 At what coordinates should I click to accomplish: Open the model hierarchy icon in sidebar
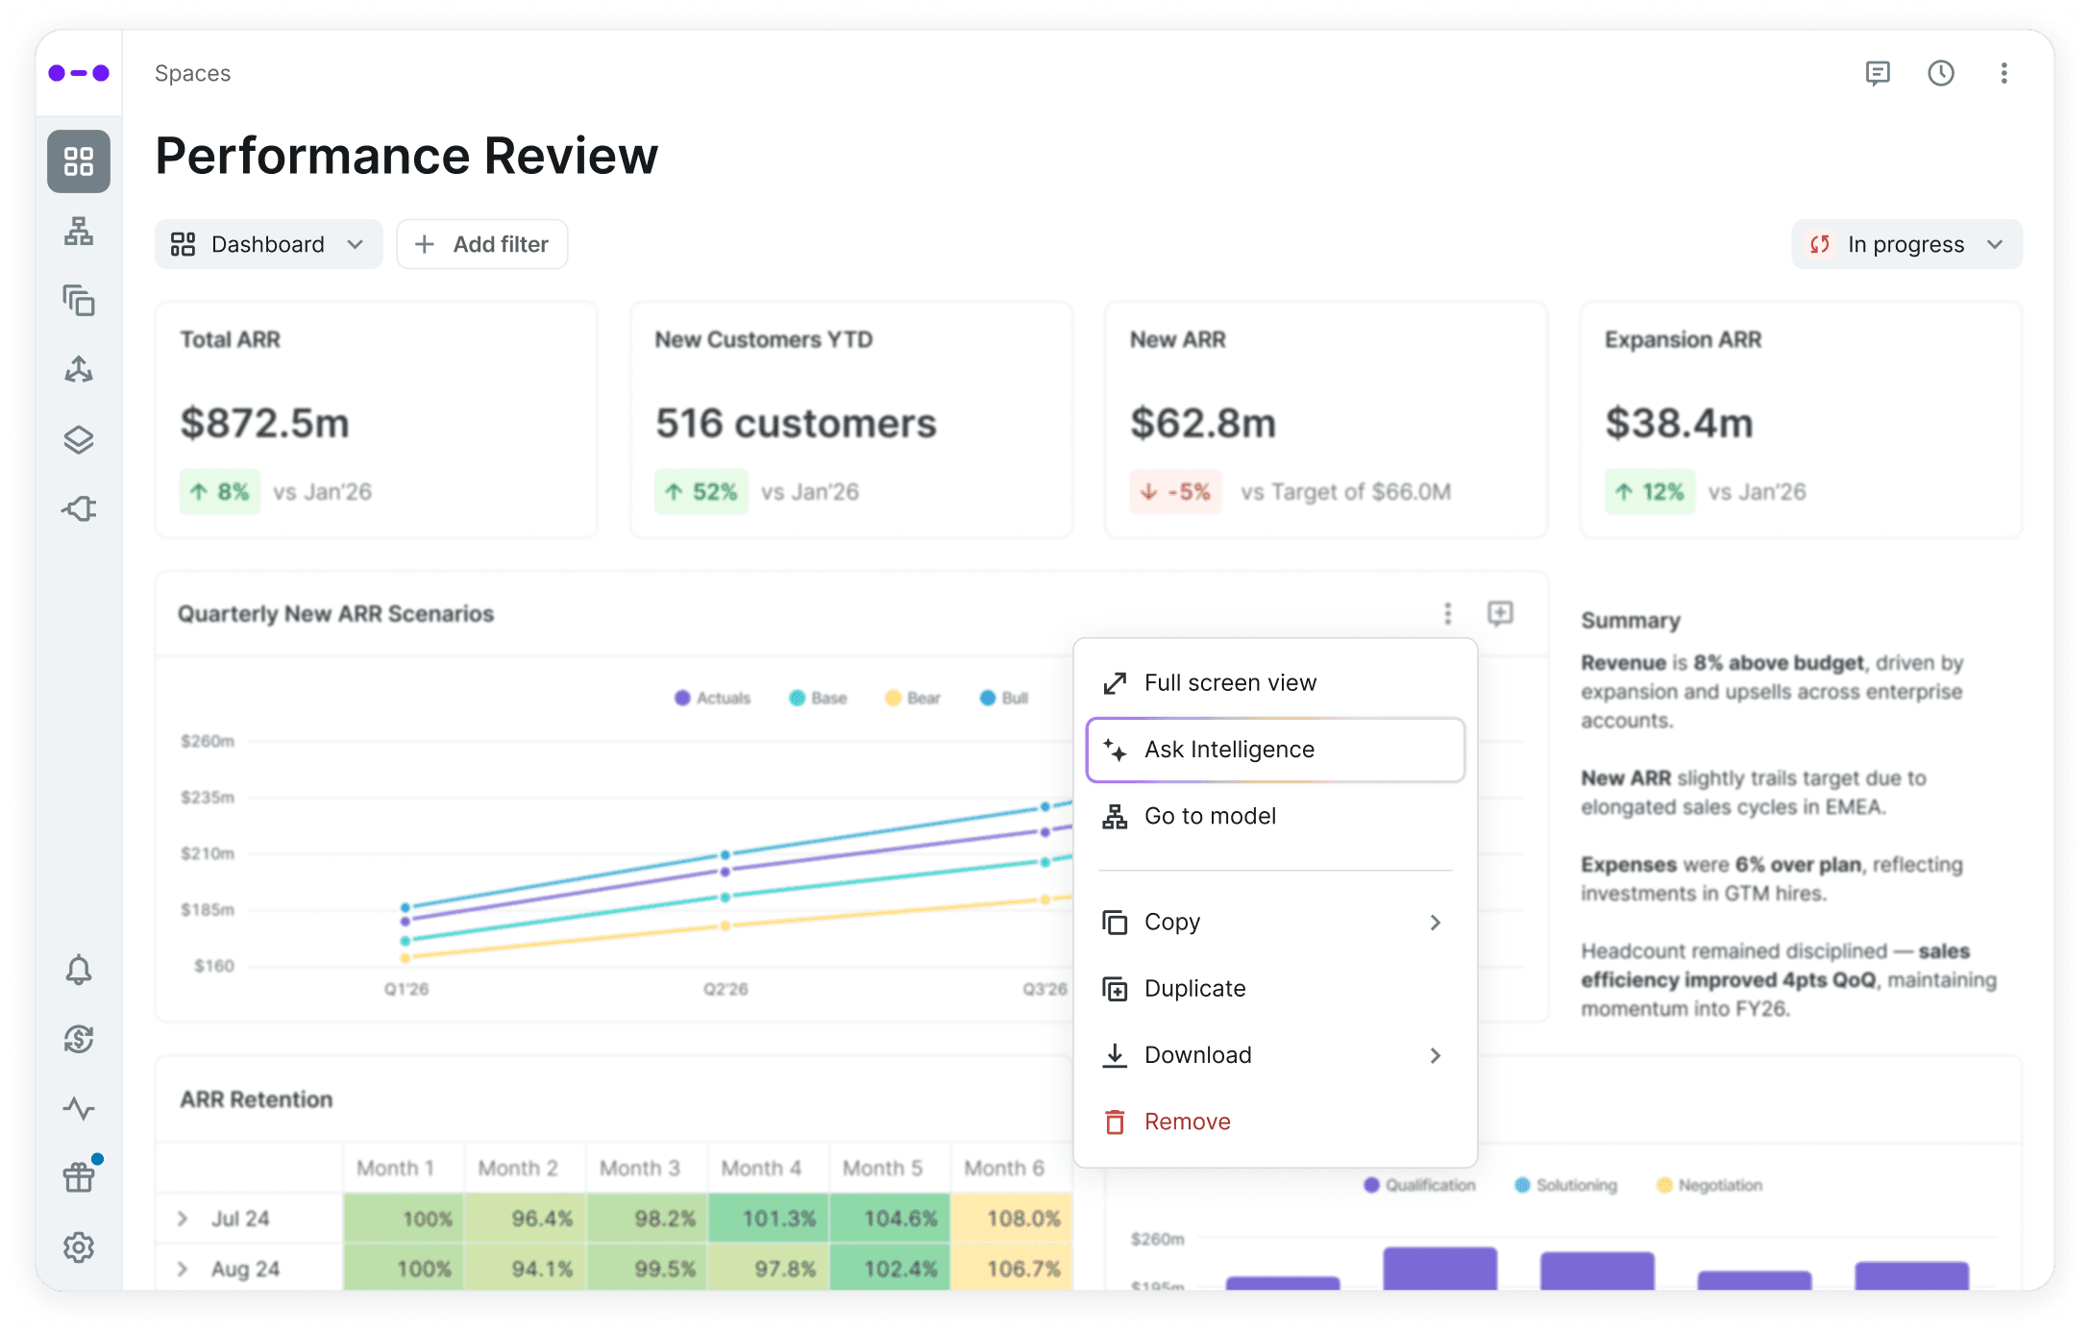[79, 232]
